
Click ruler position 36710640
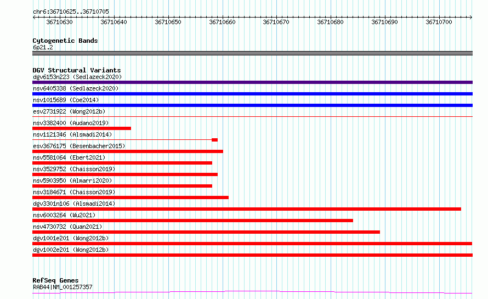(x=114, y=22)
